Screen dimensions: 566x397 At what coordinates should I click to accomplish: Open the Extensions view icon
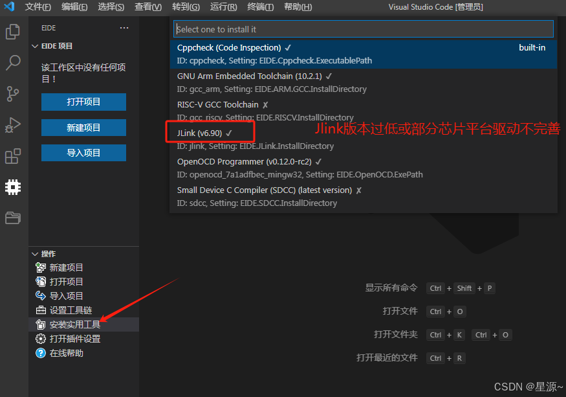pyautogui.click(x=13, y=156)
